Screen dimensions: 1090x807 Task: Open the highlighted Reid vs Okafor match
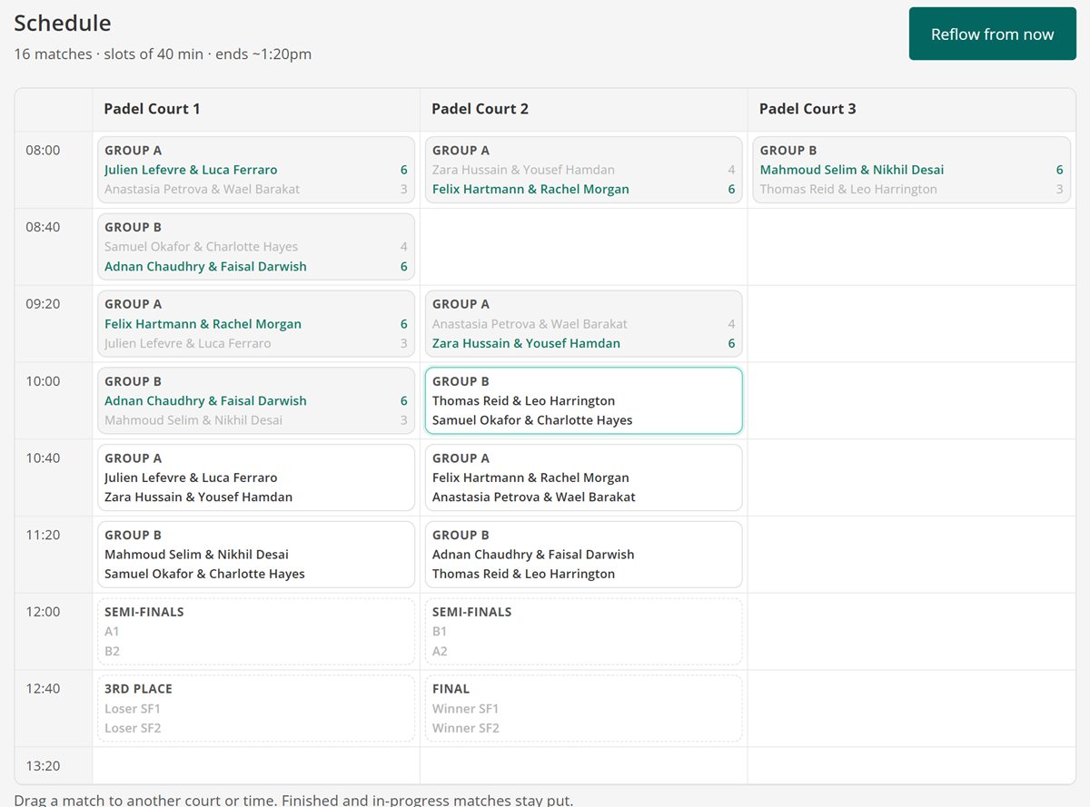(x=583, y=400)
